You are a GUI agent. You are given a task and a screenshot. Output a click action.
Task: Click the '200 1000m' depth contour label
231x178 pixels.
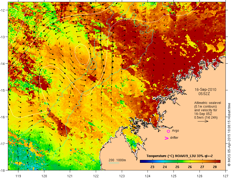117,160
